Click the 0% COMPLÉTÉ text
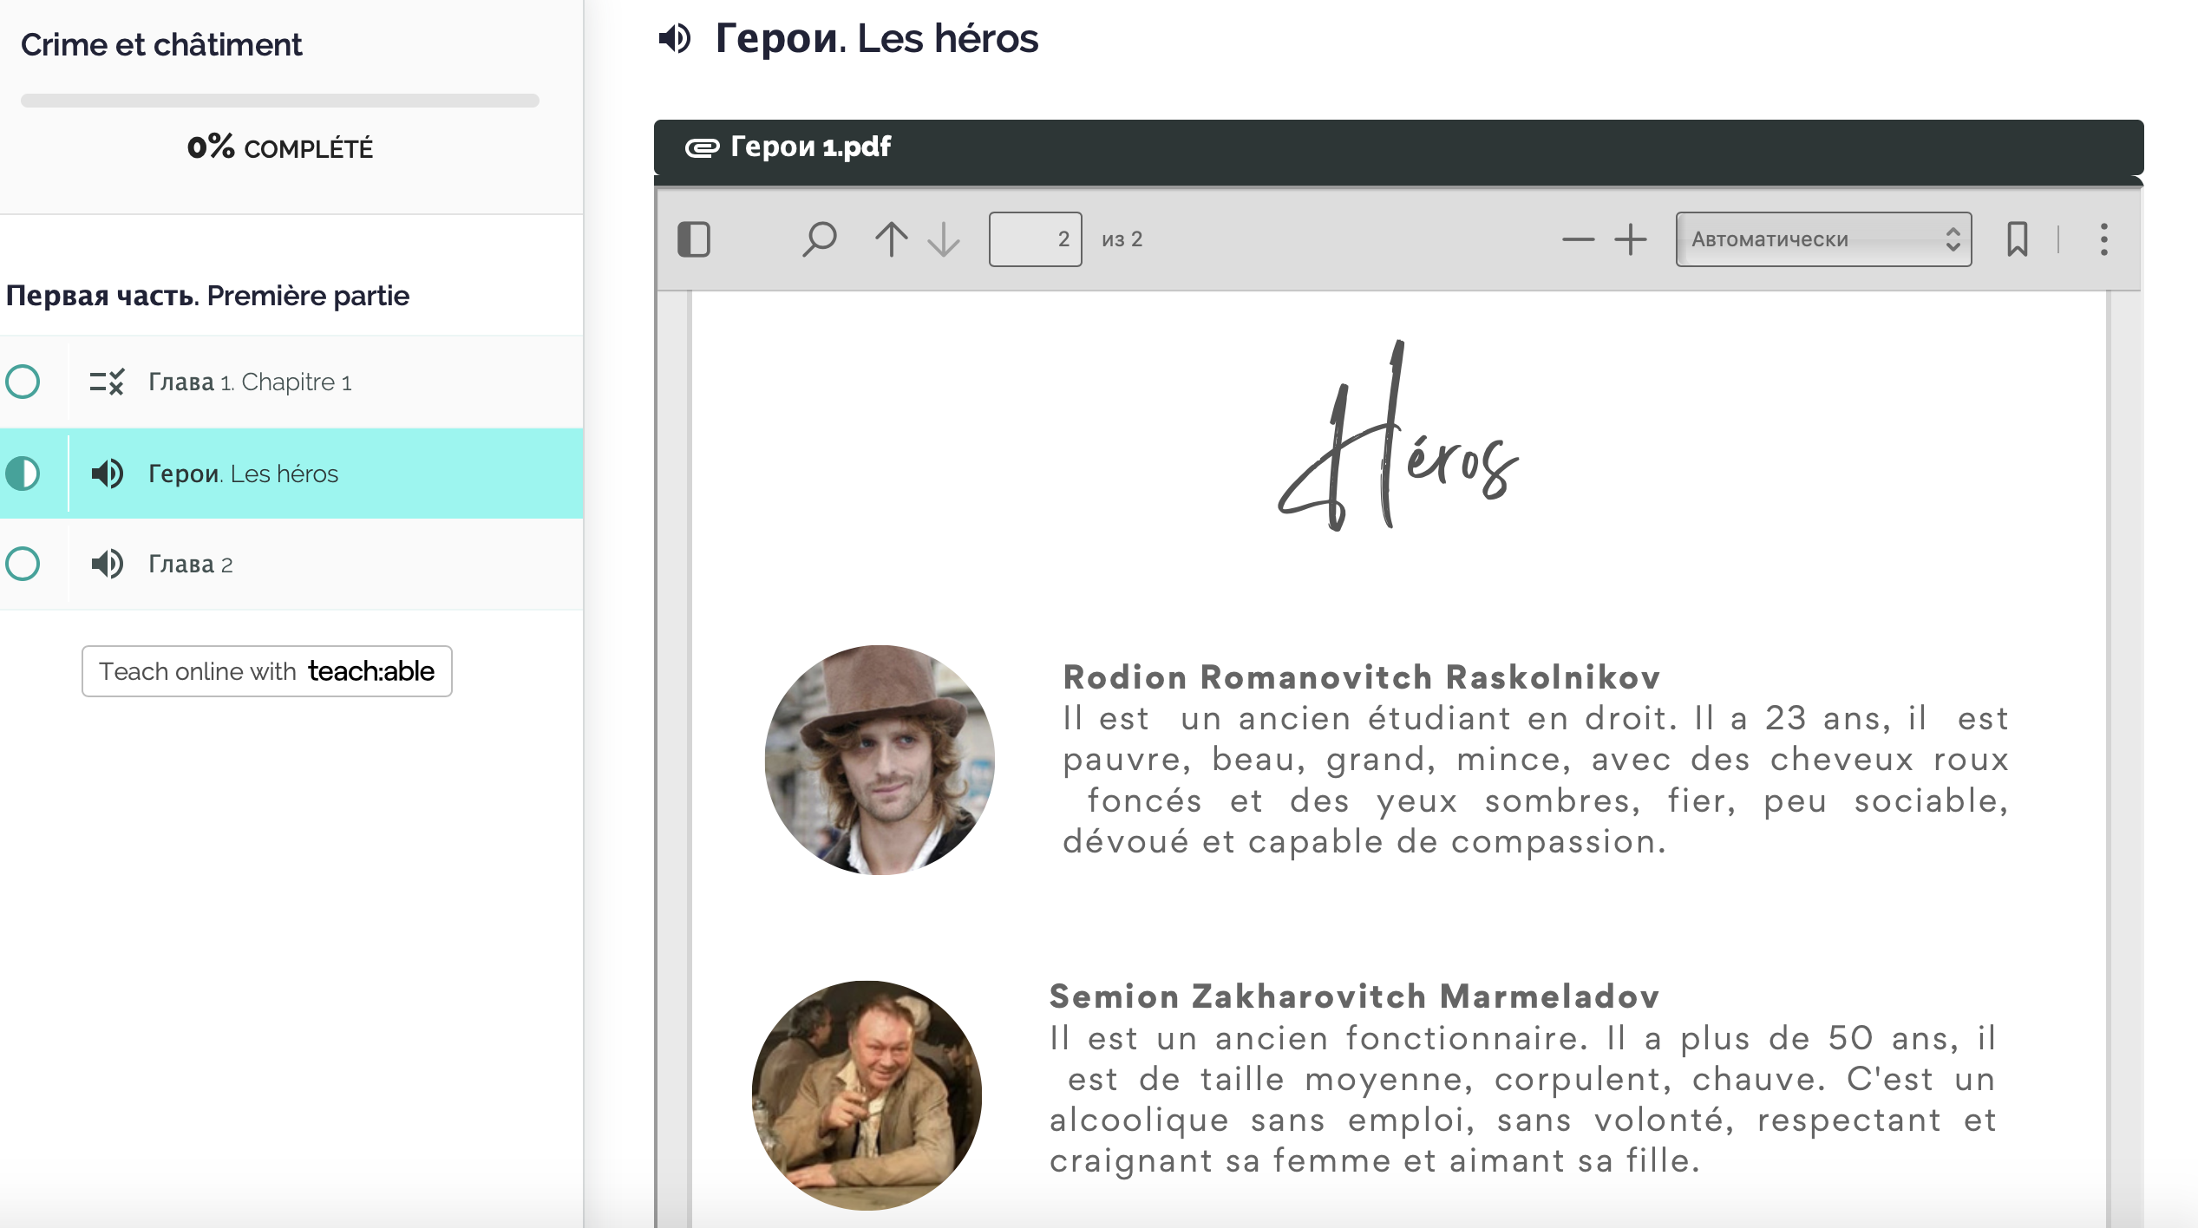Viewport: 2198px width, 1228px height. (279, 147)
